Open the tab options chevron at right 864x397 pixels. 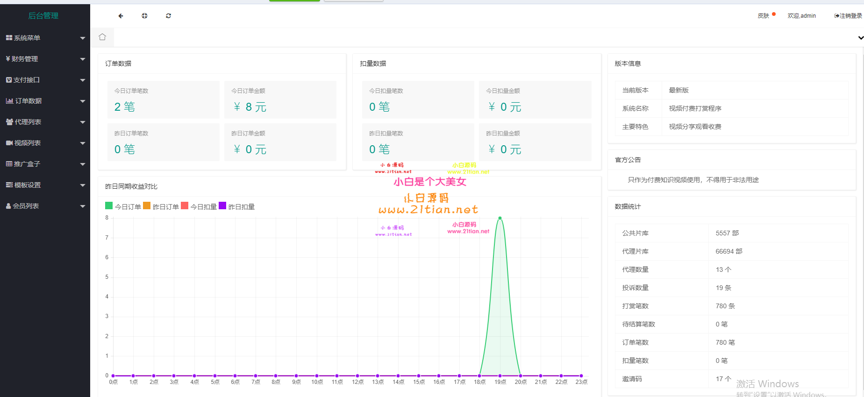(x=860, y=38)
